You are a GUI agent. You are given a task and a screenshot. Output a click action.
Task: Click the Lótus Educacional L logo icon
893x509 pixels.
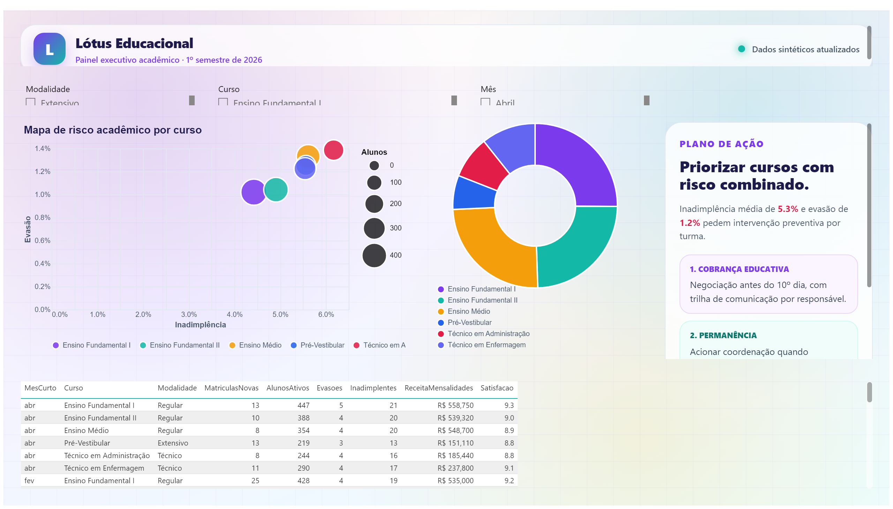49,49
